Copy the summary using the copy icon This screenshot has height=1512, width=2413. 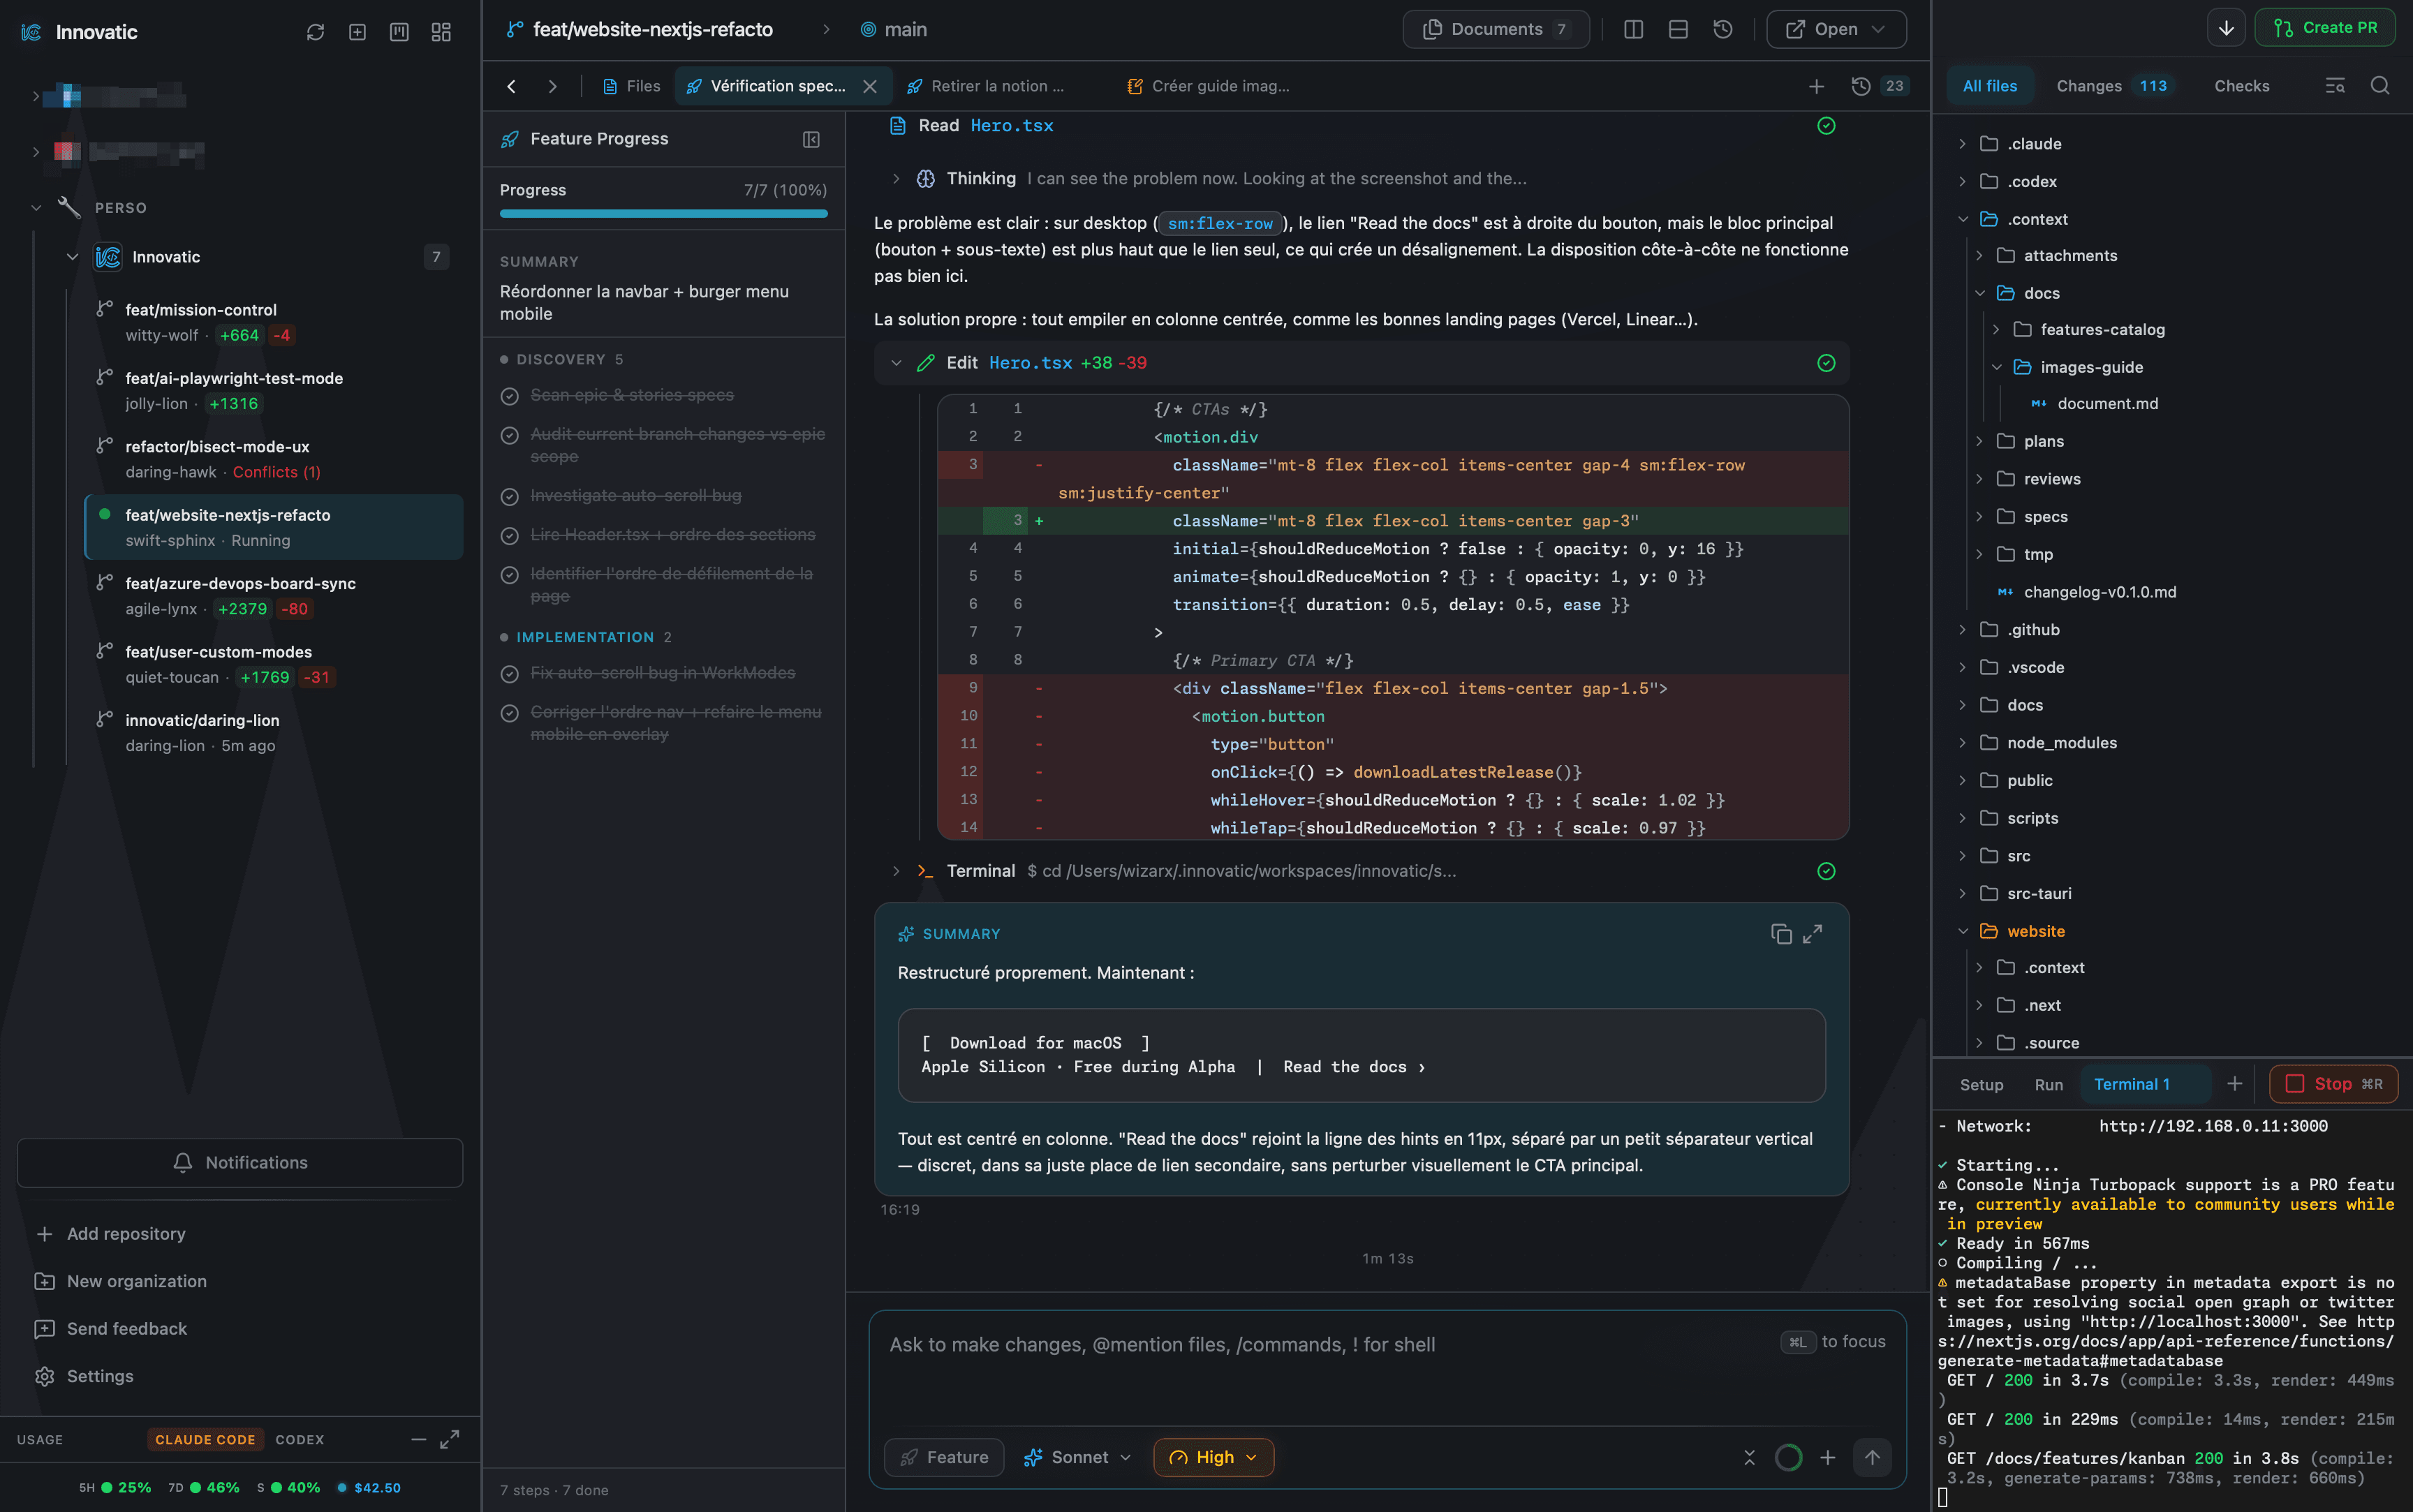[1781, 934]
